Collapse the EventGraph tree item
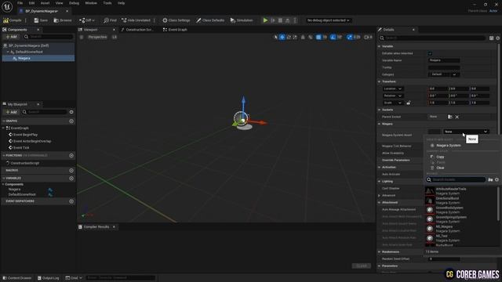This screenshot has height=282, width=502. coord(3,128)
